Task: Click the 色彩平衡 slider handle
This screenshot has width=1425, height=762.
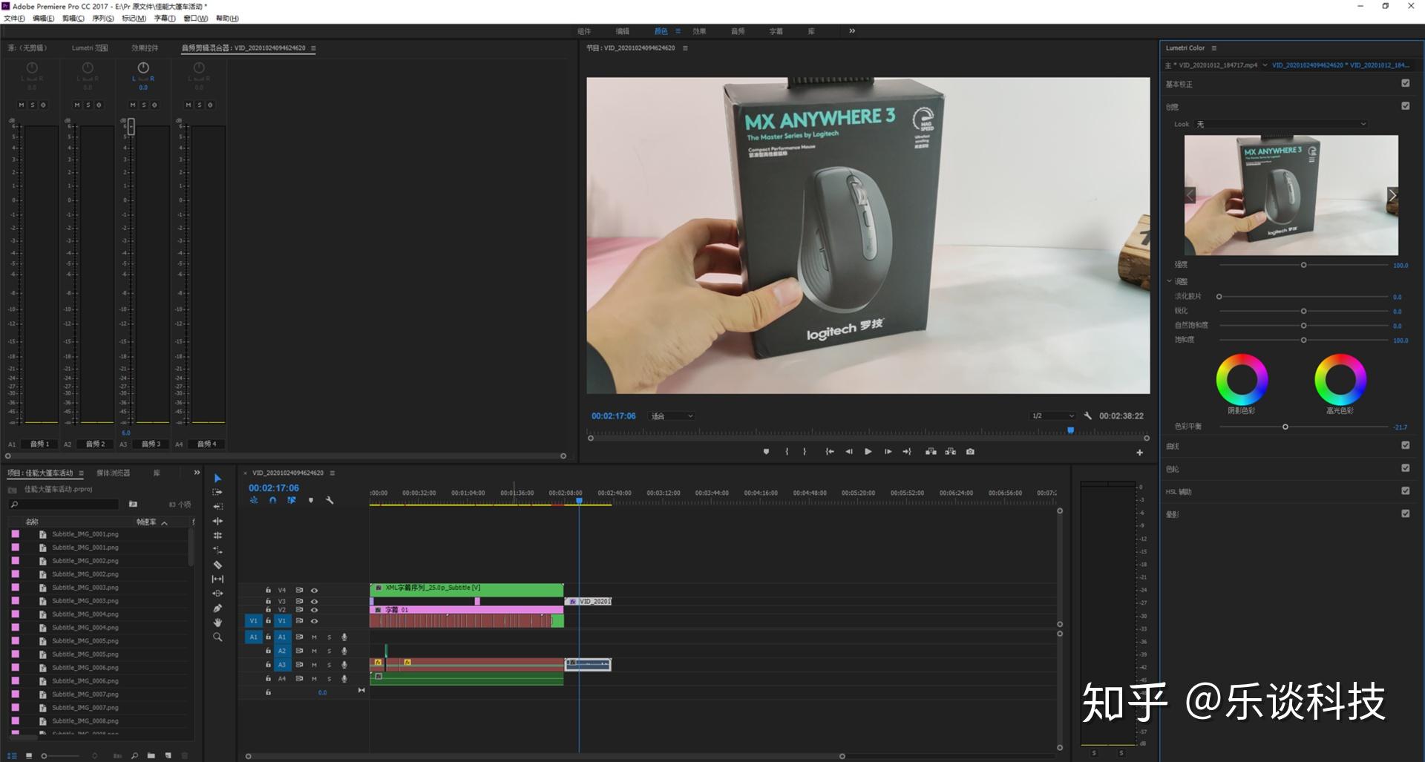Action: coord(1285,427)
